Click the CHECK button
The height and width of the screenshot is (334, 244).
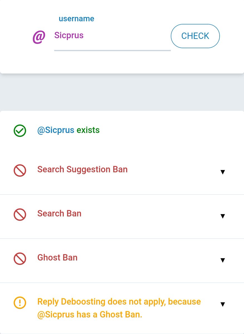[x=195, y=36]
